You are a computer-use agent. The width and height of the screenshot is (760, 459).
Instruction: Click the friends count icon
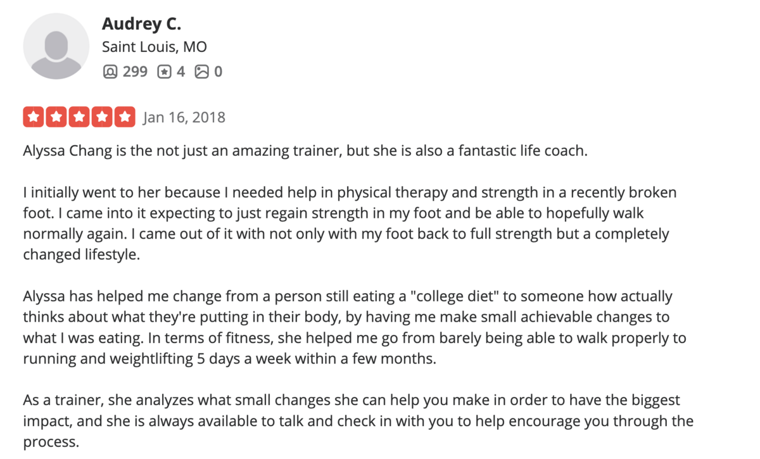point(110,72)
